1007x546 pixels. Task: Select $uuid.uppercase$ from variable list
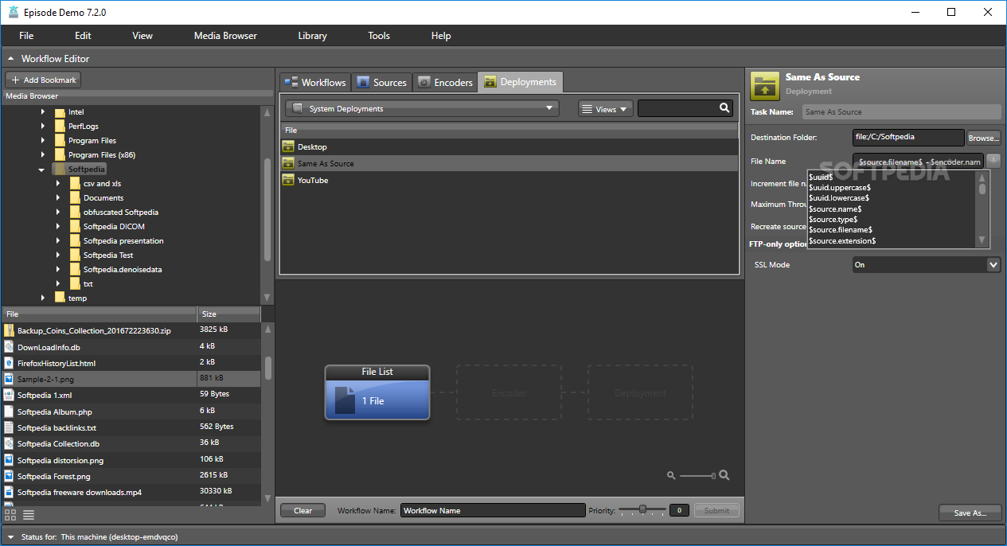pyautogui.click(x=839, y=187)
